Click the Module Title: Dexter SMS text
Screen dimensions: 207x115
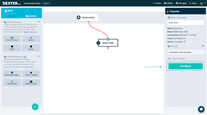point(178,32)
